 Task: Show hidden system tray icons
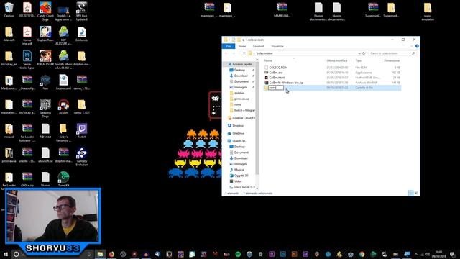(416, 254)
